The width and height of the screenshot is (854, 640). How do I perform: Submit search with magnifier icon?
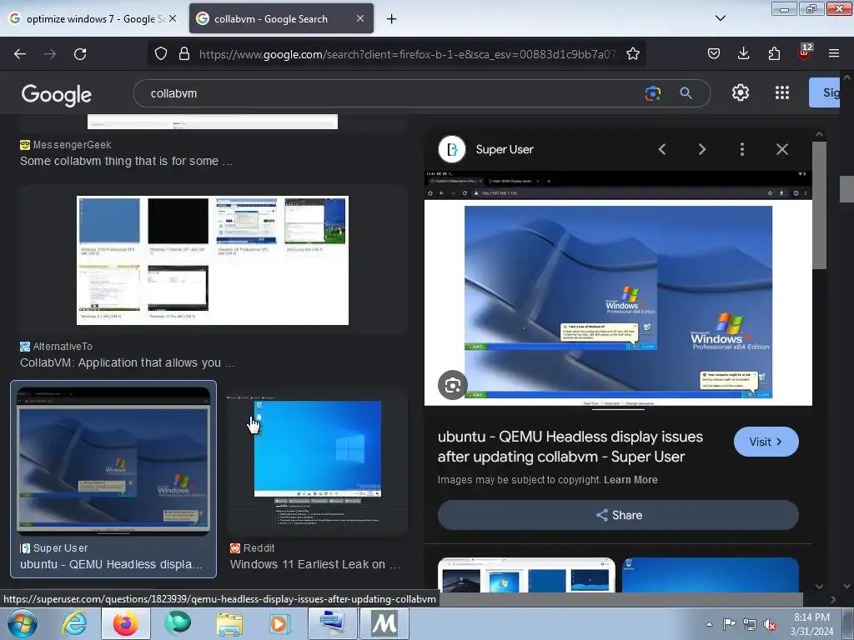pyautogui.click(x=686, y=93)
